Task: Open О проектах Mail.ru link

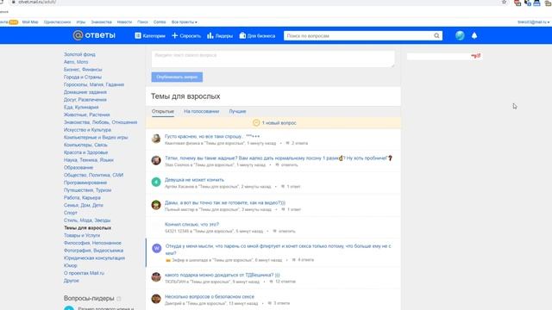Action: (x=84, y=273)
